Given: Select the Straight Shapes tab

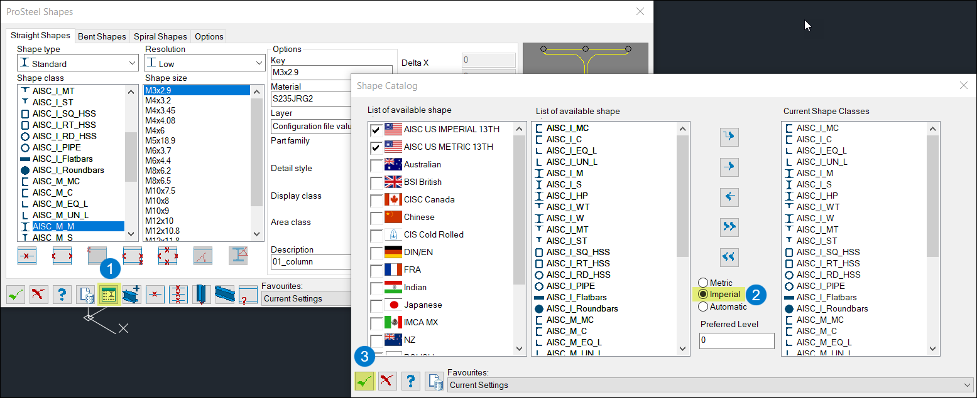Looking at the screenshot, I should 40,36.
